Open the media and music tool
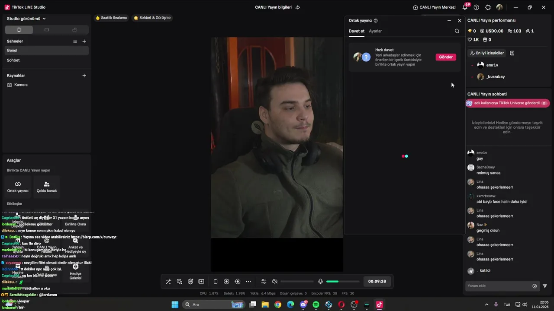The width and height of the screenshot is (554, 311). [x=180, y=282]
